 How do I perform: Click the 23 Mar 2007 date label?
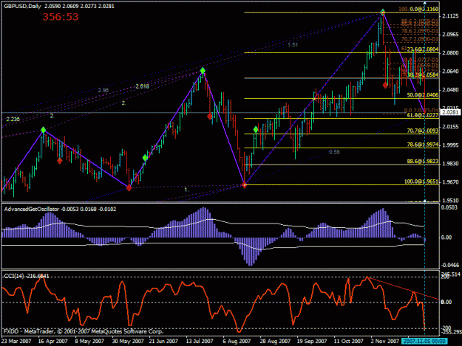pos(16,342)
